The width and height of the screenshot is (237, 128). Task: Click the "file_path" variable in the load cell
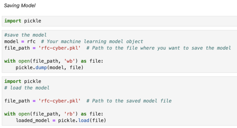click(16, 101)
